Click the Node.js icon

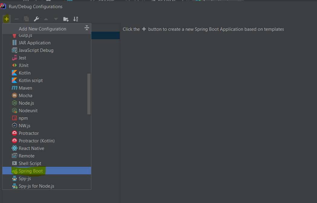pos(14,103)
